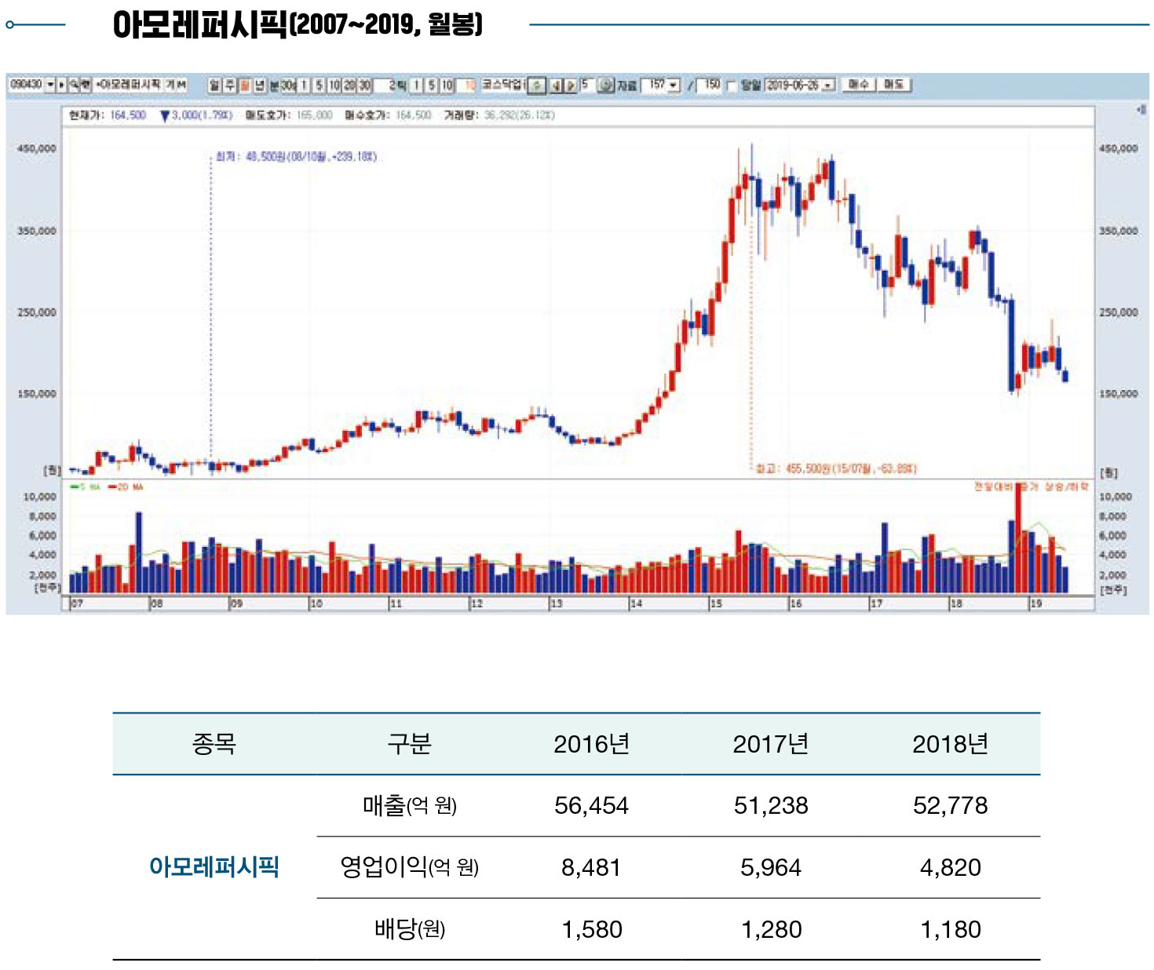Click the 20 minute button
Screen dimensions: 1154x970
(x=349, y=85)
